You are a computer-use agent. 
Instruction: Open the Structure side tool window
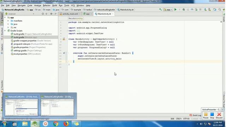tap(2, 34)
